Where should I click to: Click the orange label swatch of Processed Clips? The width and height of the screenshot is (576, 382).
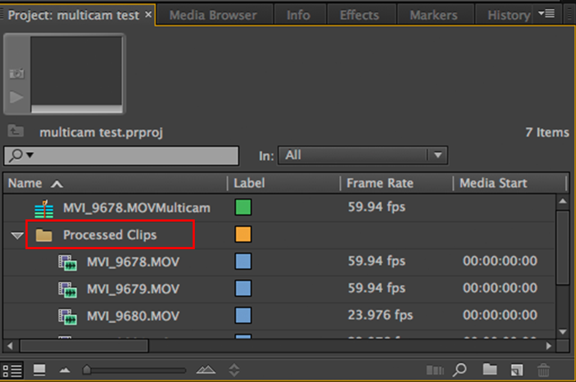(243, 234)
